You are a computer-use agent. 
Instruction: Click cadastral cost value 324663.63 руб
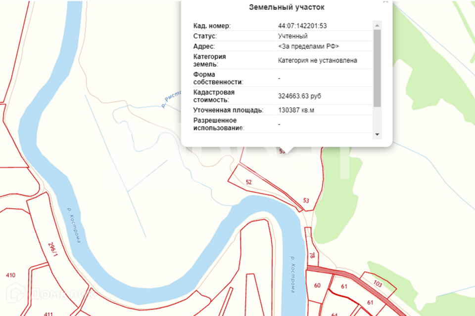point(303,96)
